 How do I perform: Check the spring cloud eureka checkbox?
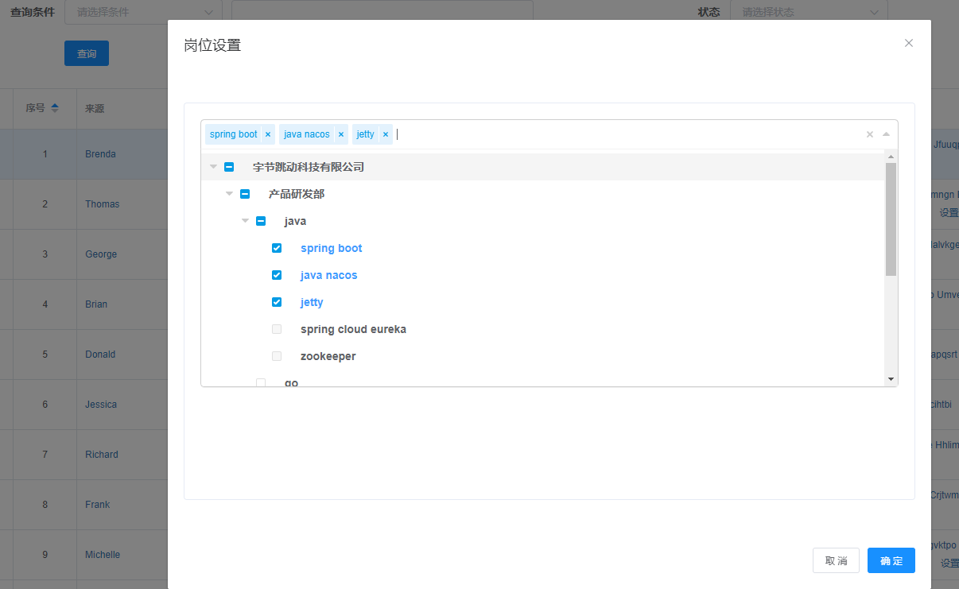tap(276, 328)
